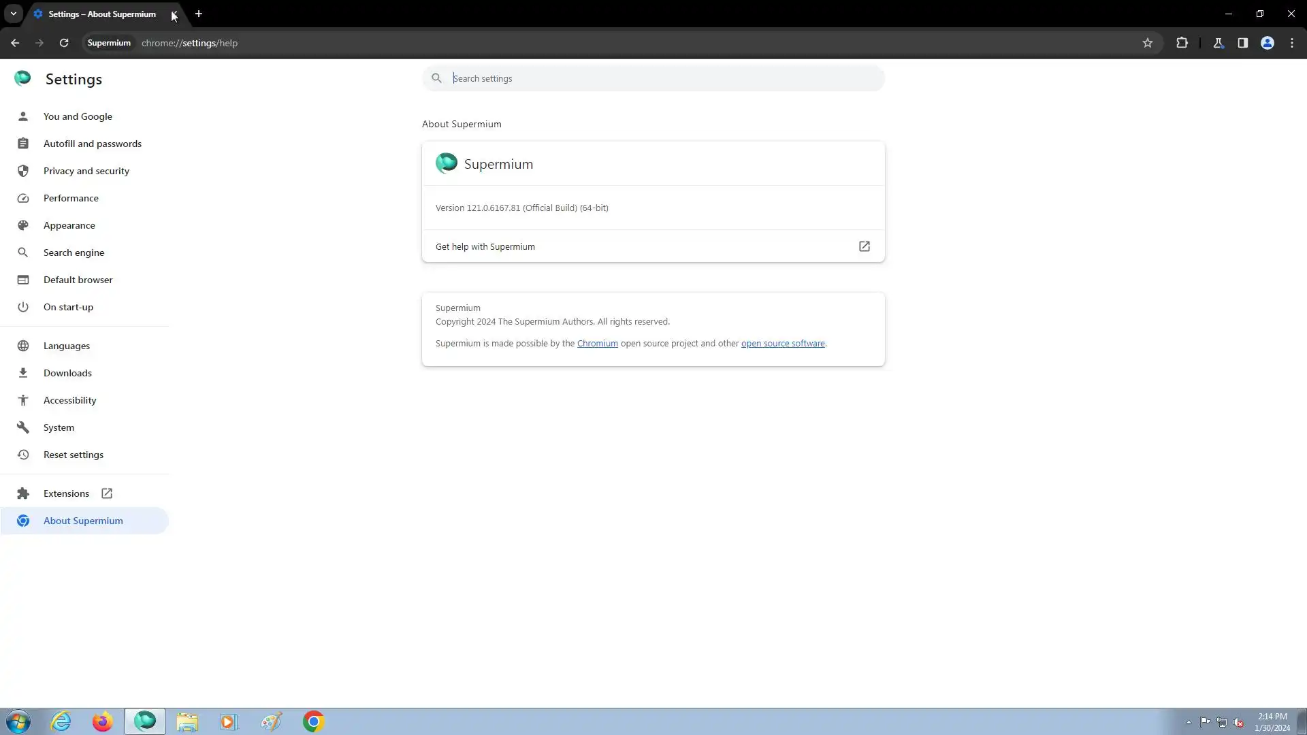Click the Chrome Labs flask icon
This screenshot has width=1307, height=735.
pos(1219,43)
